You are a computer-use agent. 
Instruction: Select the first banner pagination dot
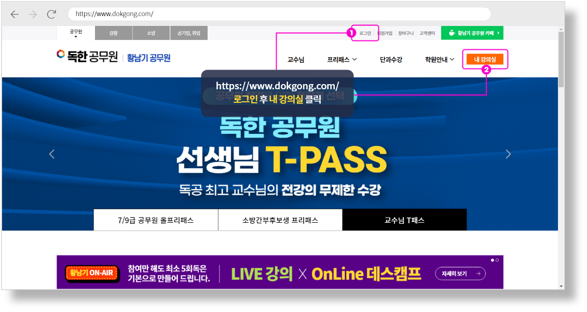[493, 260]
